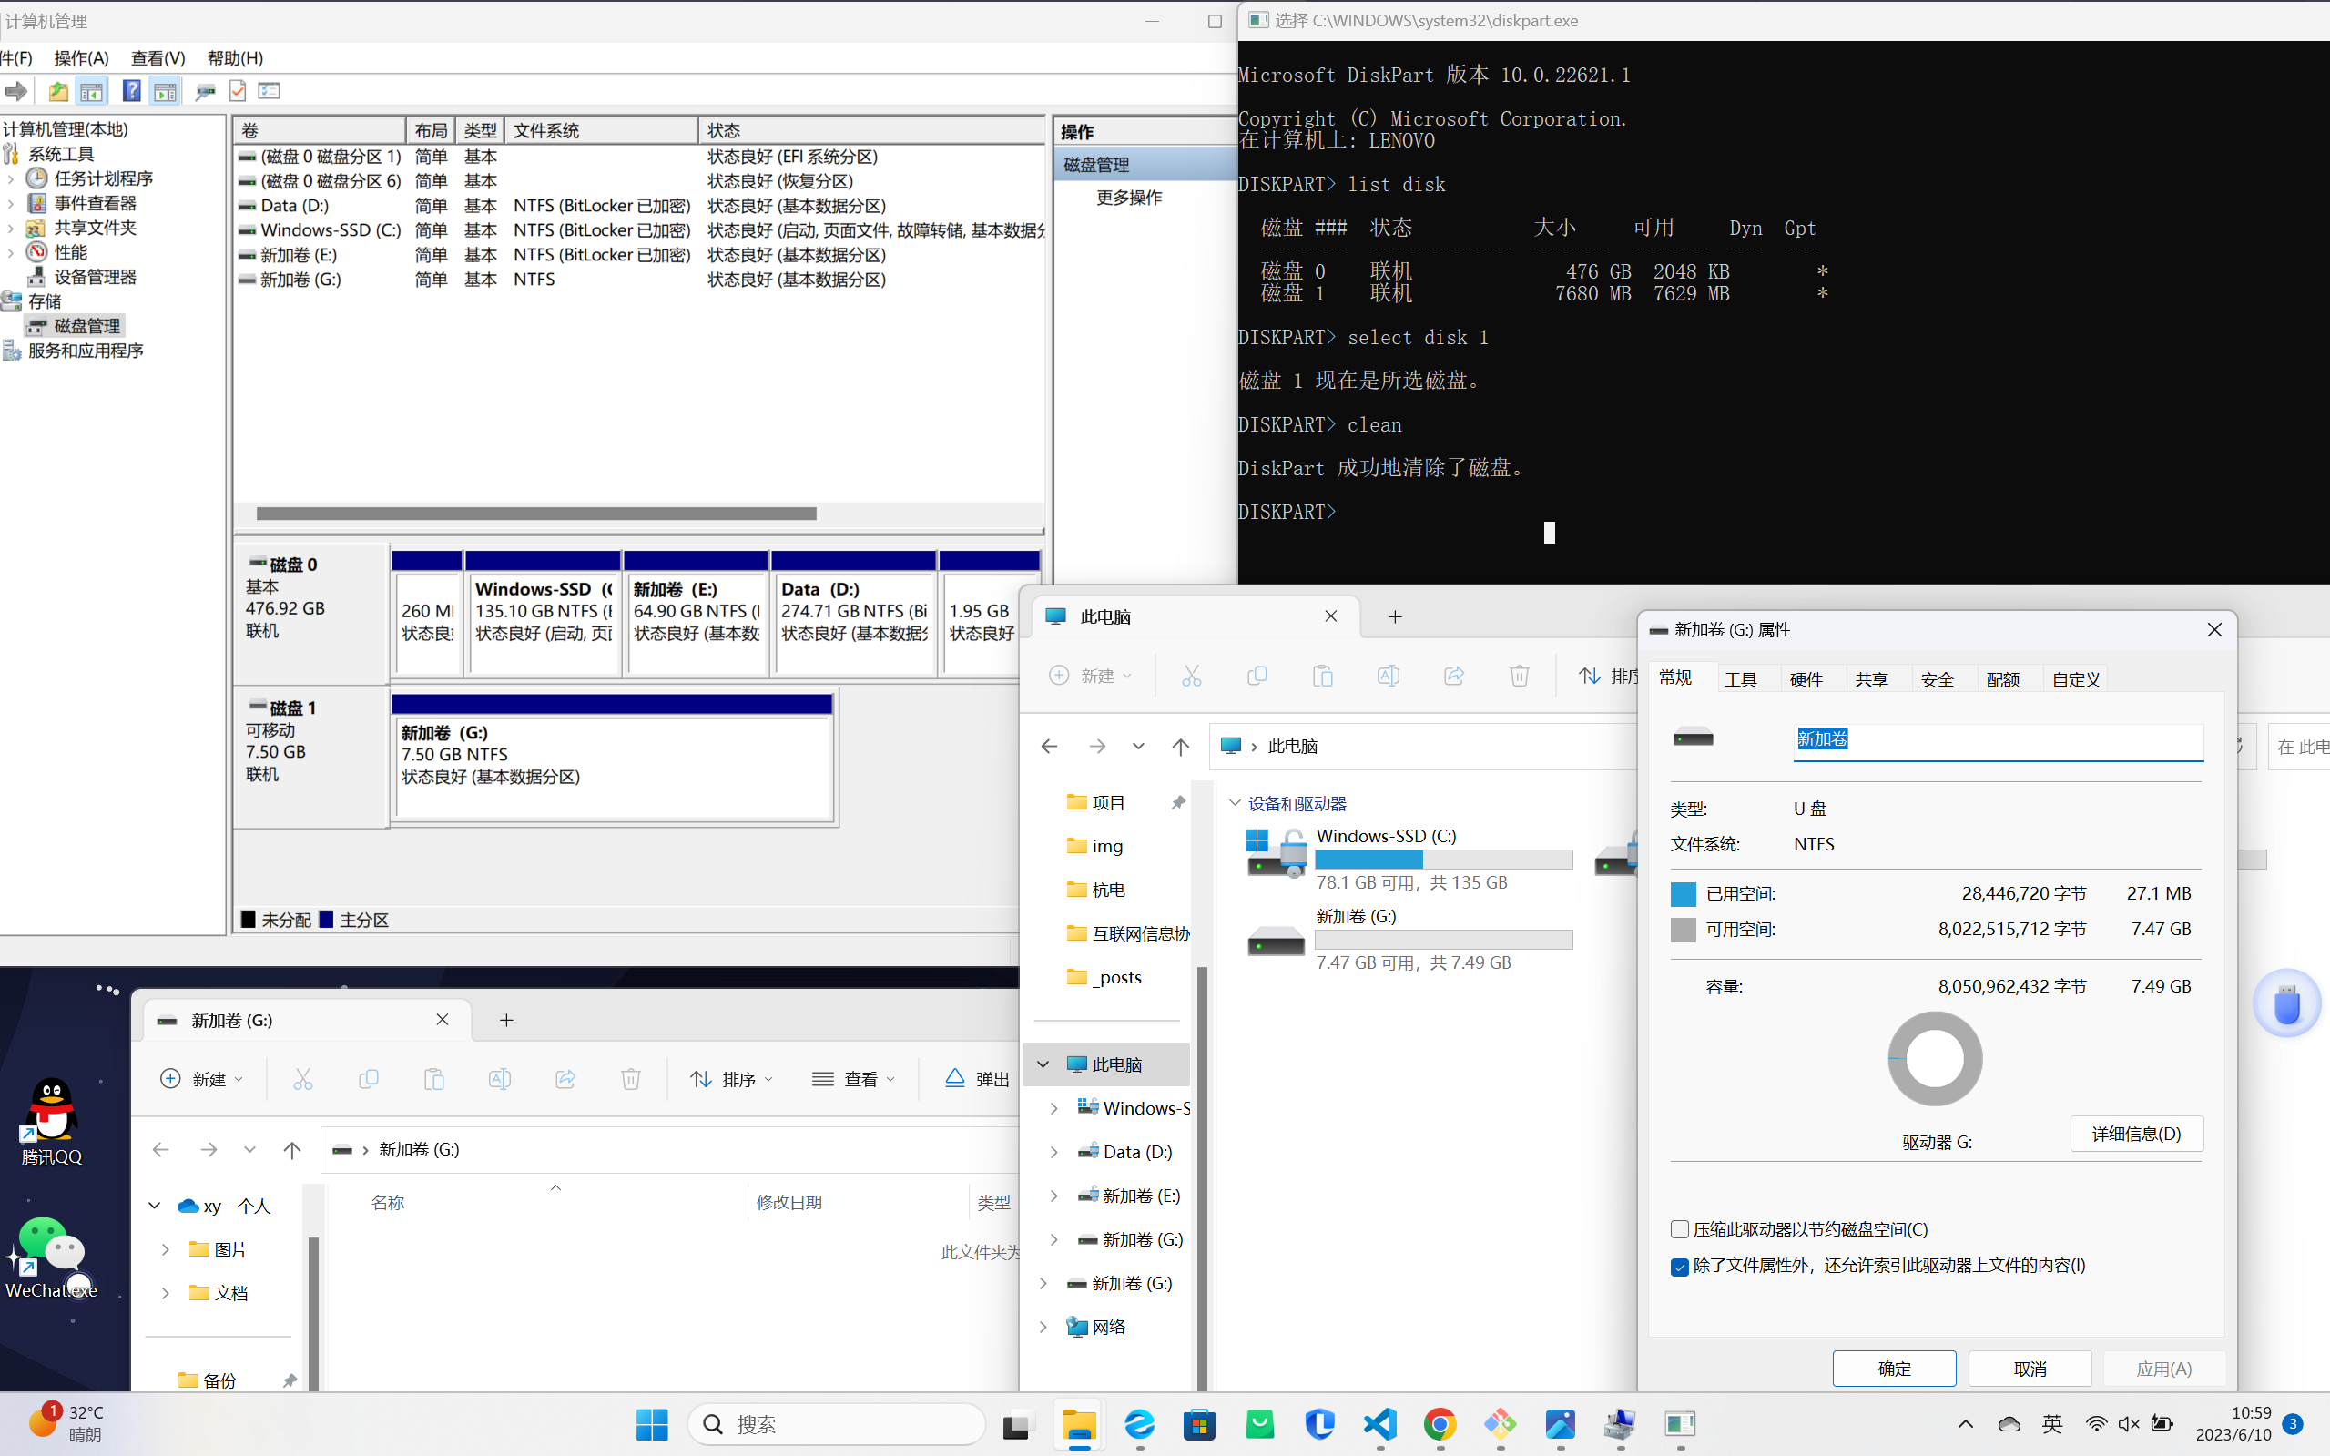Image resolution: width=2330 pixels, height=1456 pixels.
Task: Click 详细信息(D) button
Action: point(2136,1134)
